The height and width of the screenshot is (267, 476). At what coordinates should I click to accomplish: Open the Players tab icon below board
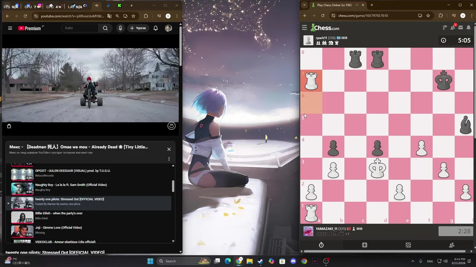(x=452, y=245)
